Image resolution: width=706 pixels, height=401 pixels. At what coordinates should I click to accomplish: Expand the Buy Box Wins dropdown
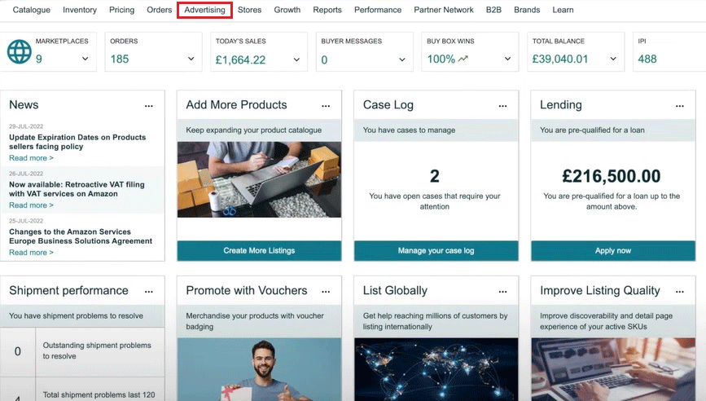click(x=508, y=59)
